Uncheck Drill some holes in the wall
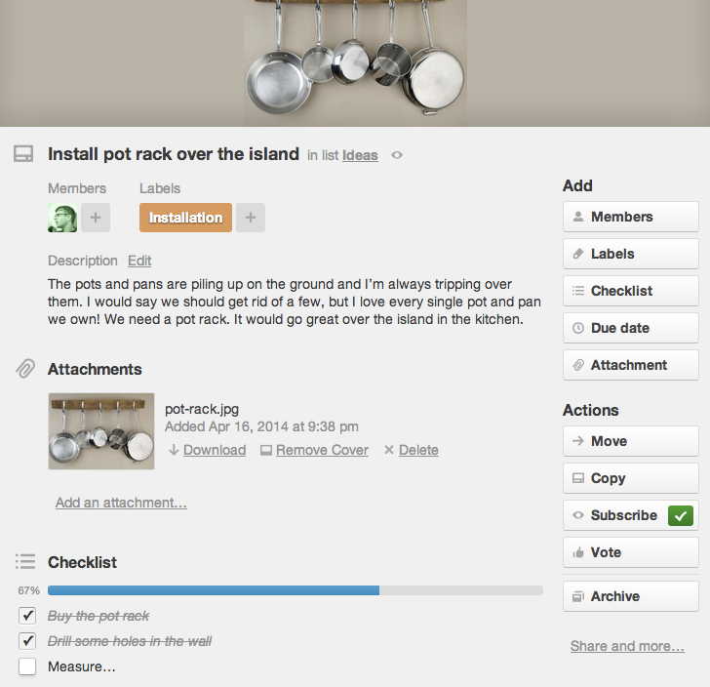The height and width of the screenshot is (687, 710). tap(27, 641)
